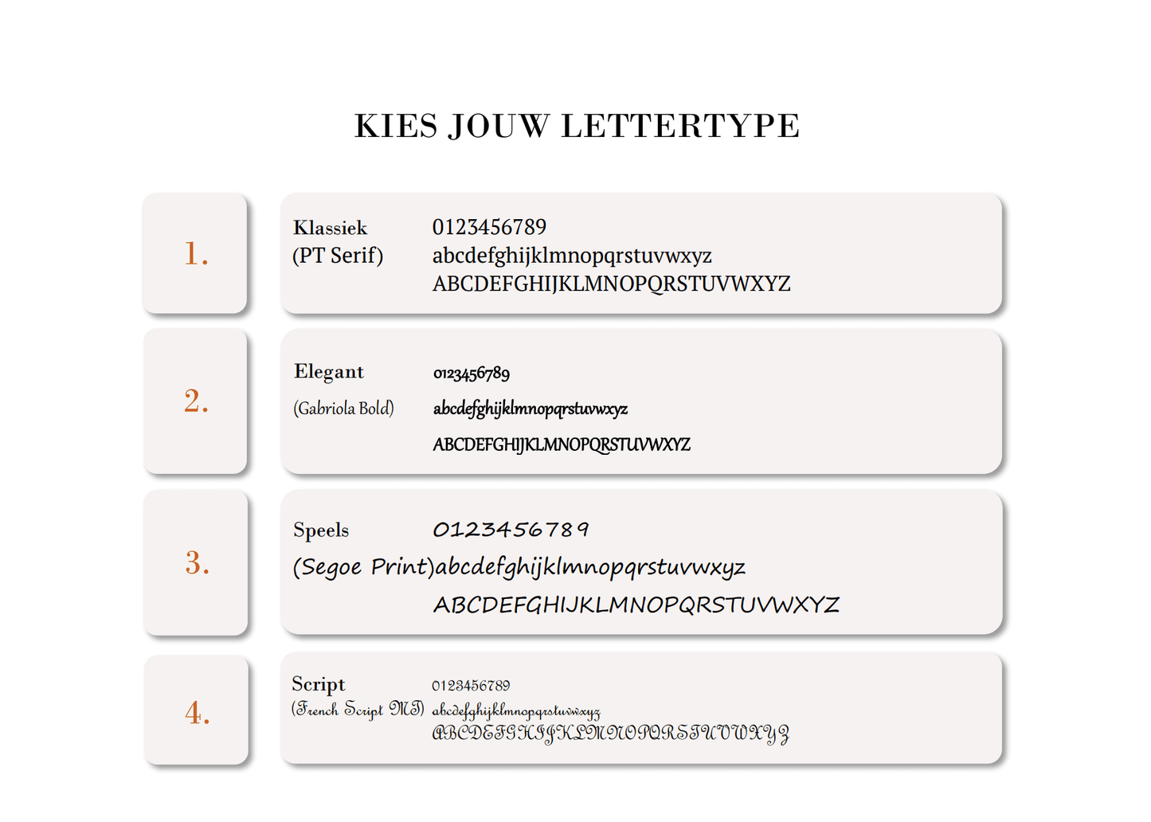Click the '(Segoe Print)' font name

tap(363, 567)
